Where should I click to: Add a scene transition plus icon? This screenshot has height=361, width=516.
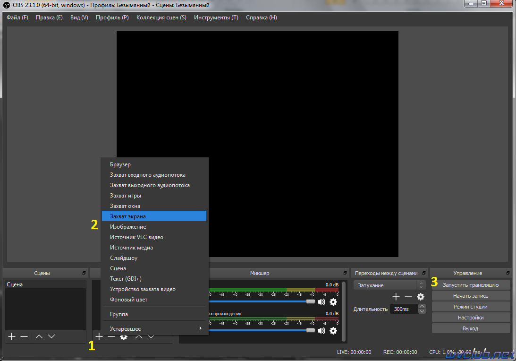point(396,297)
